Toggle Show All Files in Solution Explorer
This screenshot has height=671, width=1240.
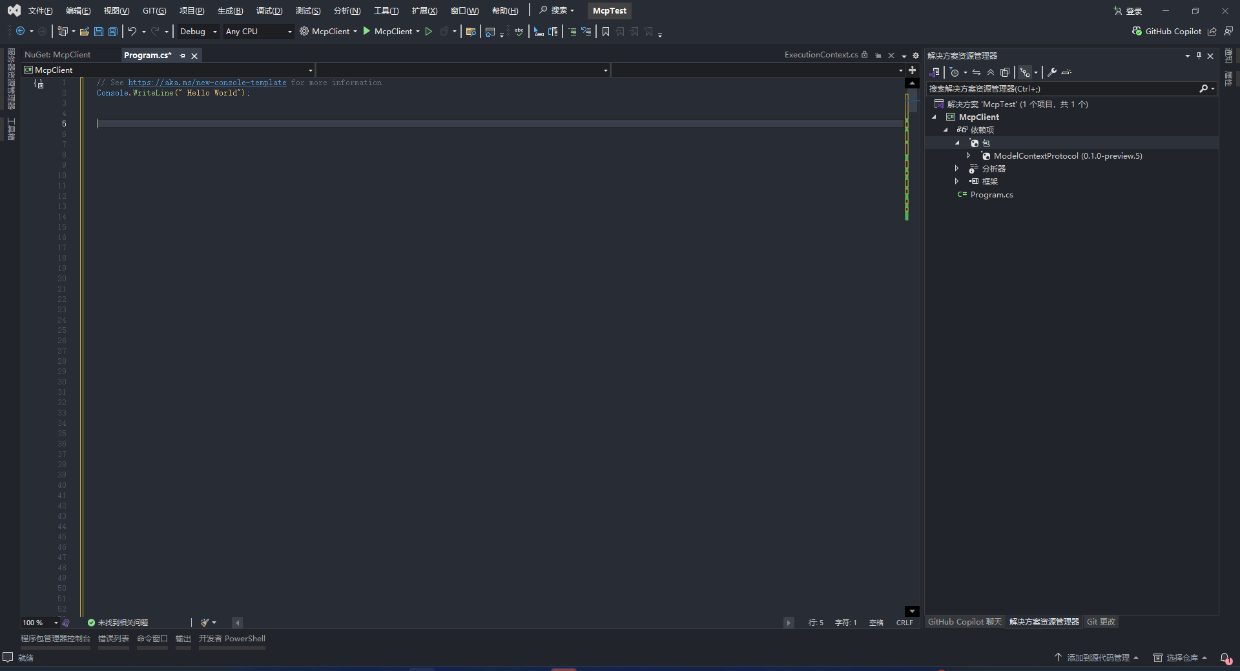click(1005, 72)
